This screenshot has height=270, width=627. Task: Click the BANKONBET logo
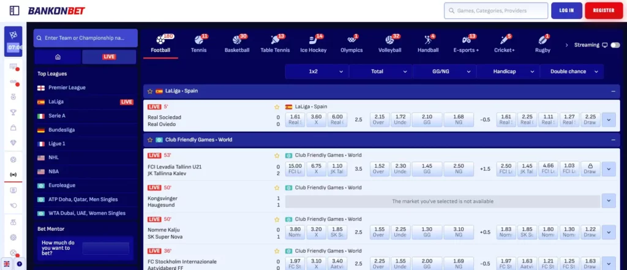click(x=56, y=11)
